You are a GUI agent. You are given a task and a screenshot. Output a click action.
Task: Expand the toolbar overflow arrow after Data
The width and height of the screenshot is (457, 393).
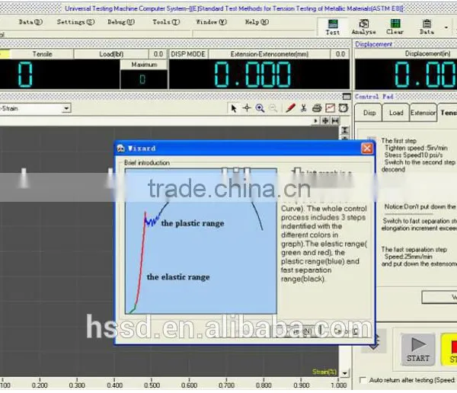tap(446, 27)
